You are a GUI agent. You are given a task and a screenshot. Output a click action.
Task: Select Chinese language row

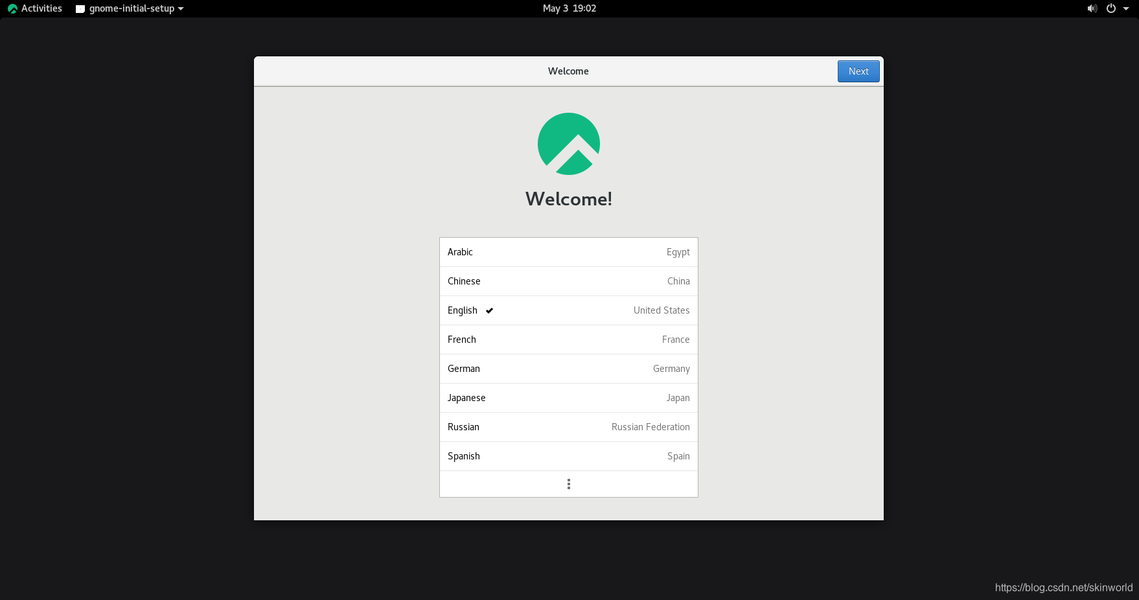point(569,281)
